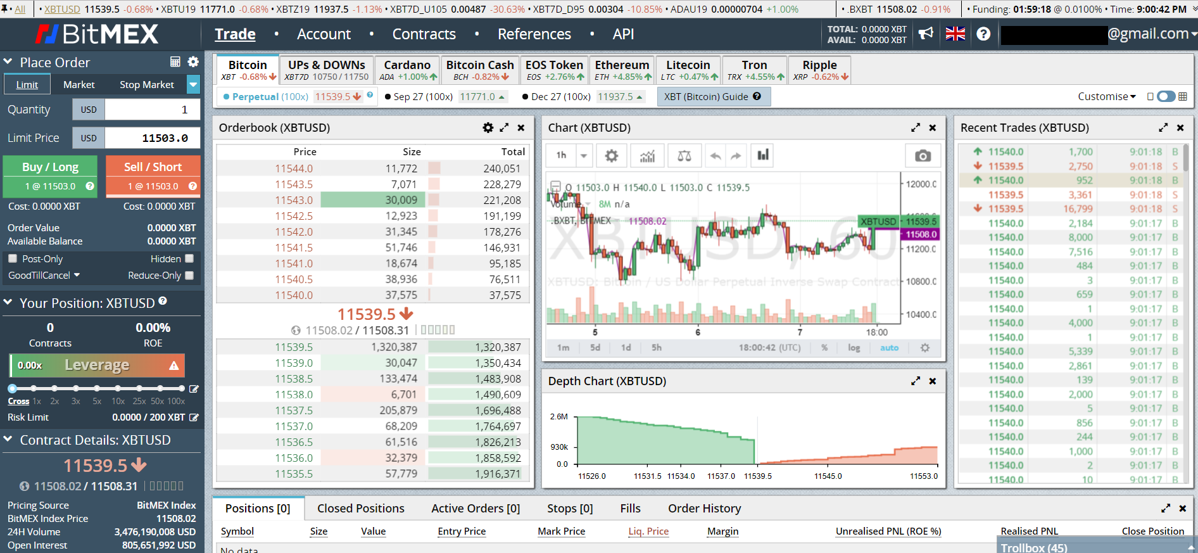Viewport: 1198px width, 553px height.
Task: Expand Positions panel to fullscreen
Action: point(1166,508)
